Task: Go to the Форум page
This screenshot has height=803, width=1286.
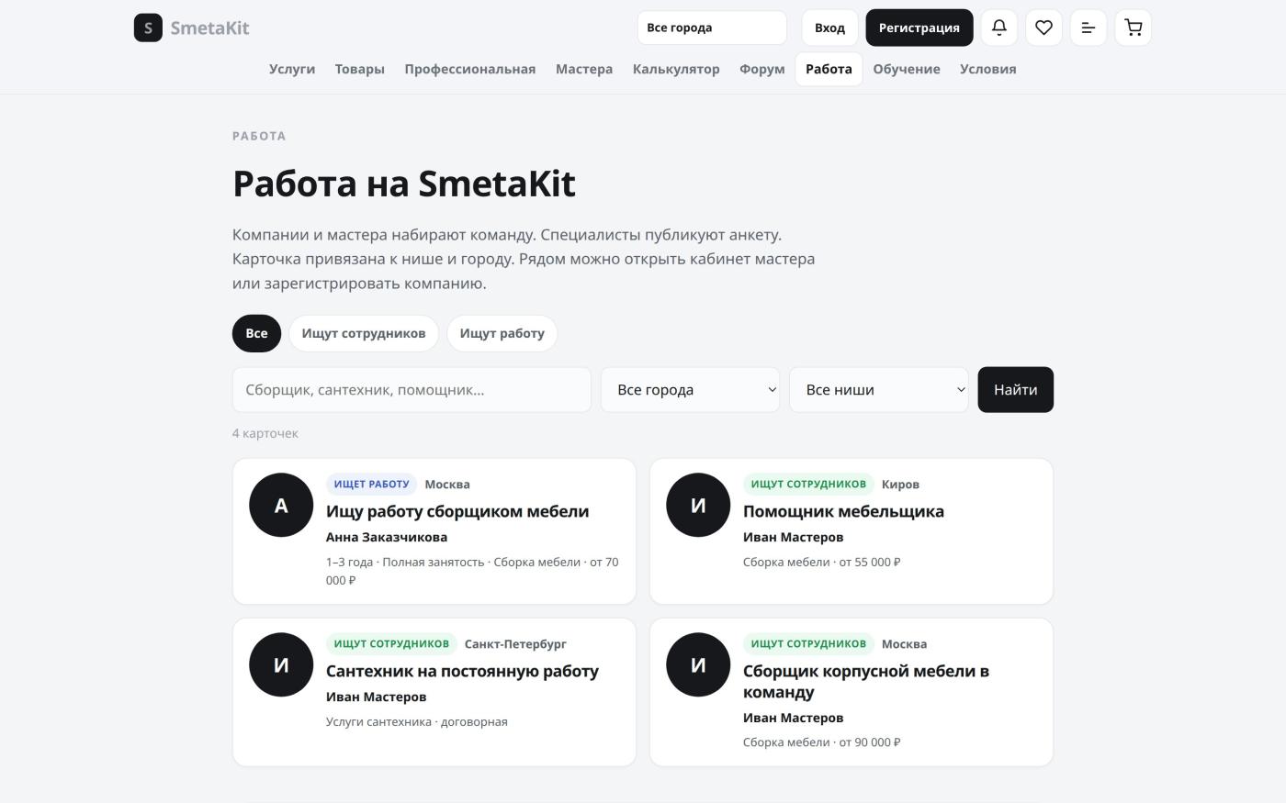Action: 762,69
